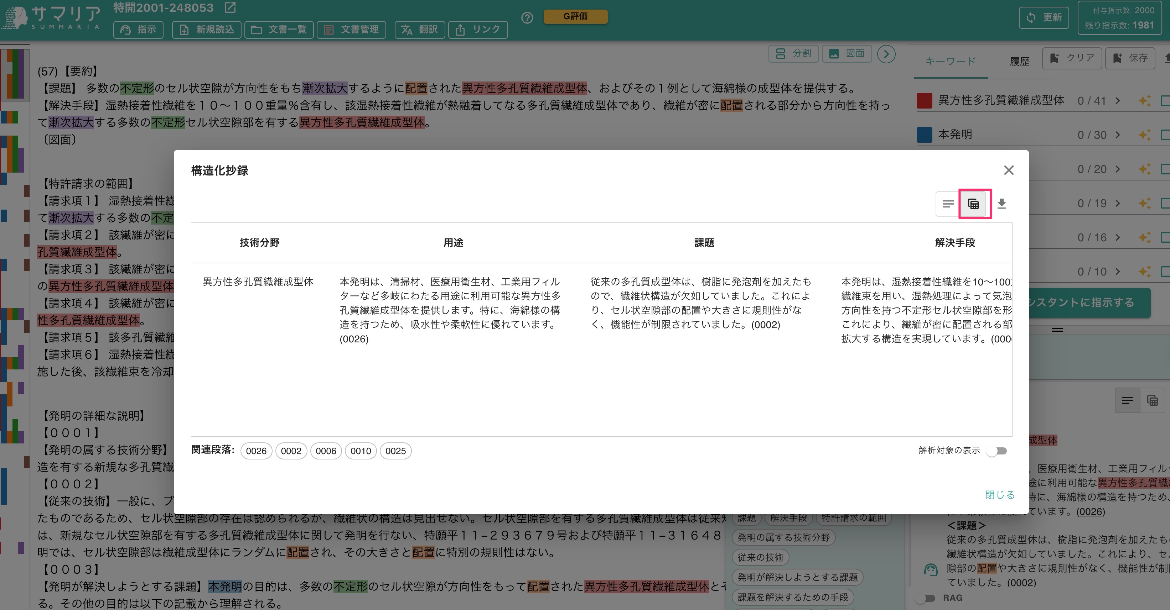Click the 解決手段 column header in table

tap(955, 243)
